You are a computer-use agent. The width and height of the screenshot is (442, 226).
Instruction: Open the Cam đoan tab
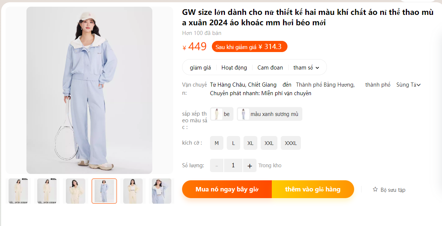point(270,68)
